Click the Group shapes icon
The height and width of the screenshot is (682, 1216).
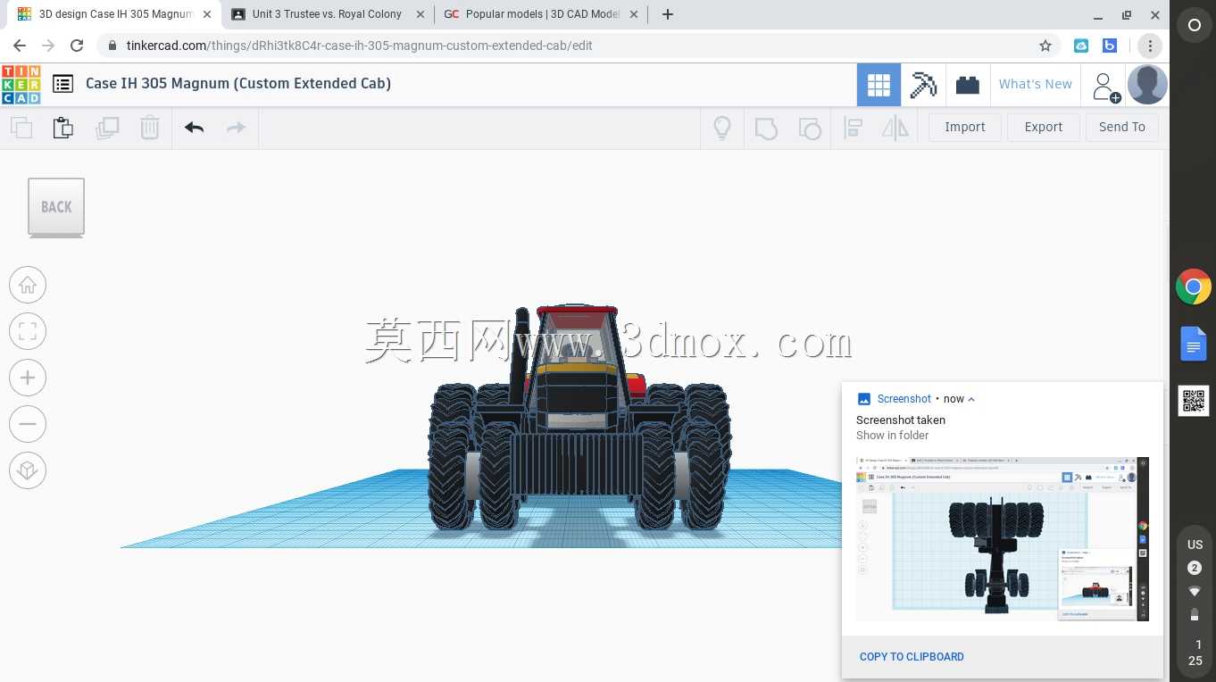click(x=766, y=128)
